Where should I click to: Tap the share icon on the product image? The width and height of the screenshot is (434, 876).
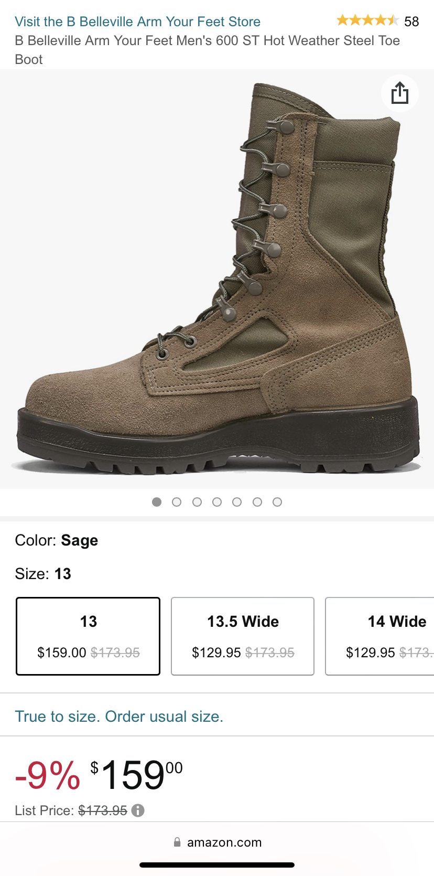(399, 93)
